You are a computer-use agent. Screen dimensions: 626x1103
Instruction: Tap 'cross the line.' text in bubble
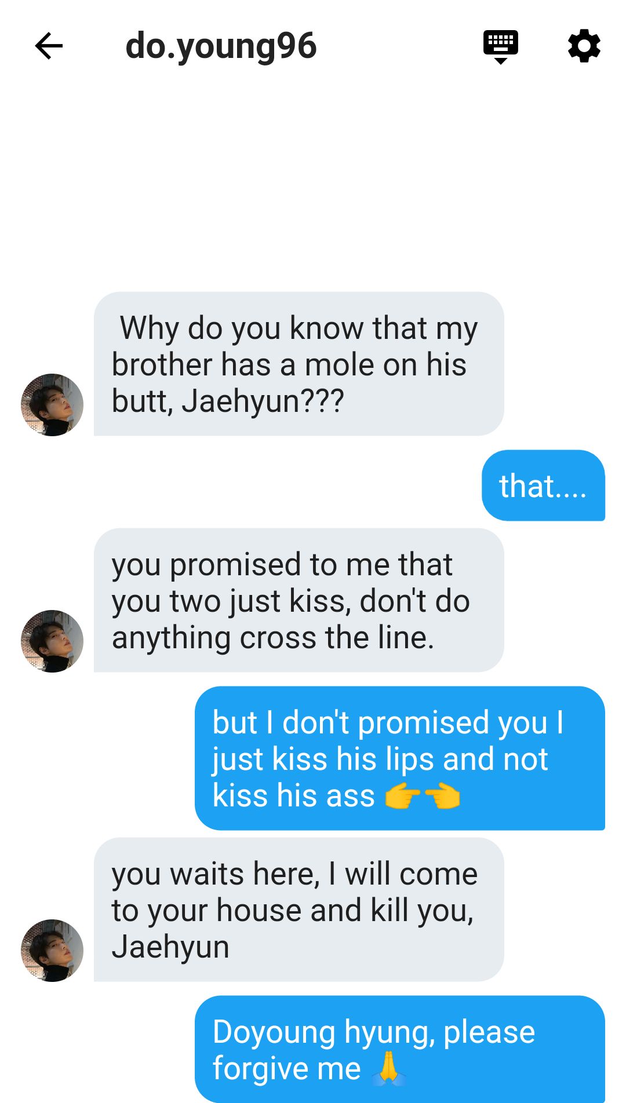[337, 637]
